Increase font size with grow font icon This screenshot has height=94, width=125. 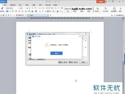click(27, 8)
